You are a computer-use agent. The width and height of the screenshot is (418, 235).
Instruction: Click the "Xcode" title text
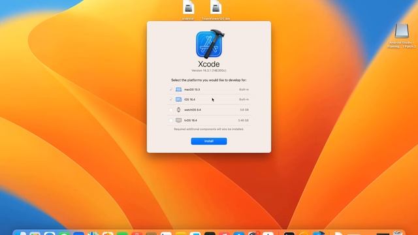tap(209, 64)
